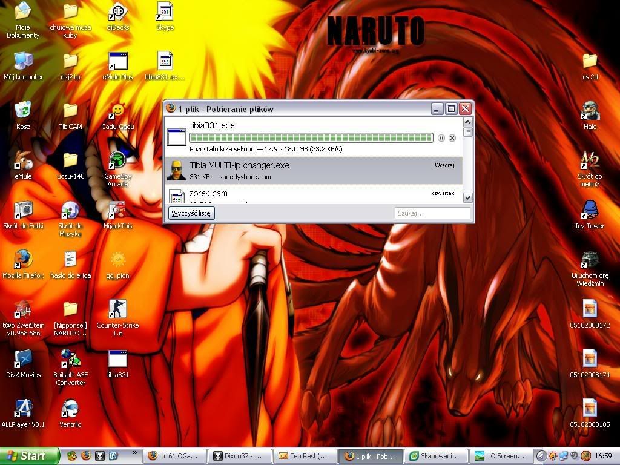
Task: Select the gg_pion desktop icon
Action: point(118,265)
